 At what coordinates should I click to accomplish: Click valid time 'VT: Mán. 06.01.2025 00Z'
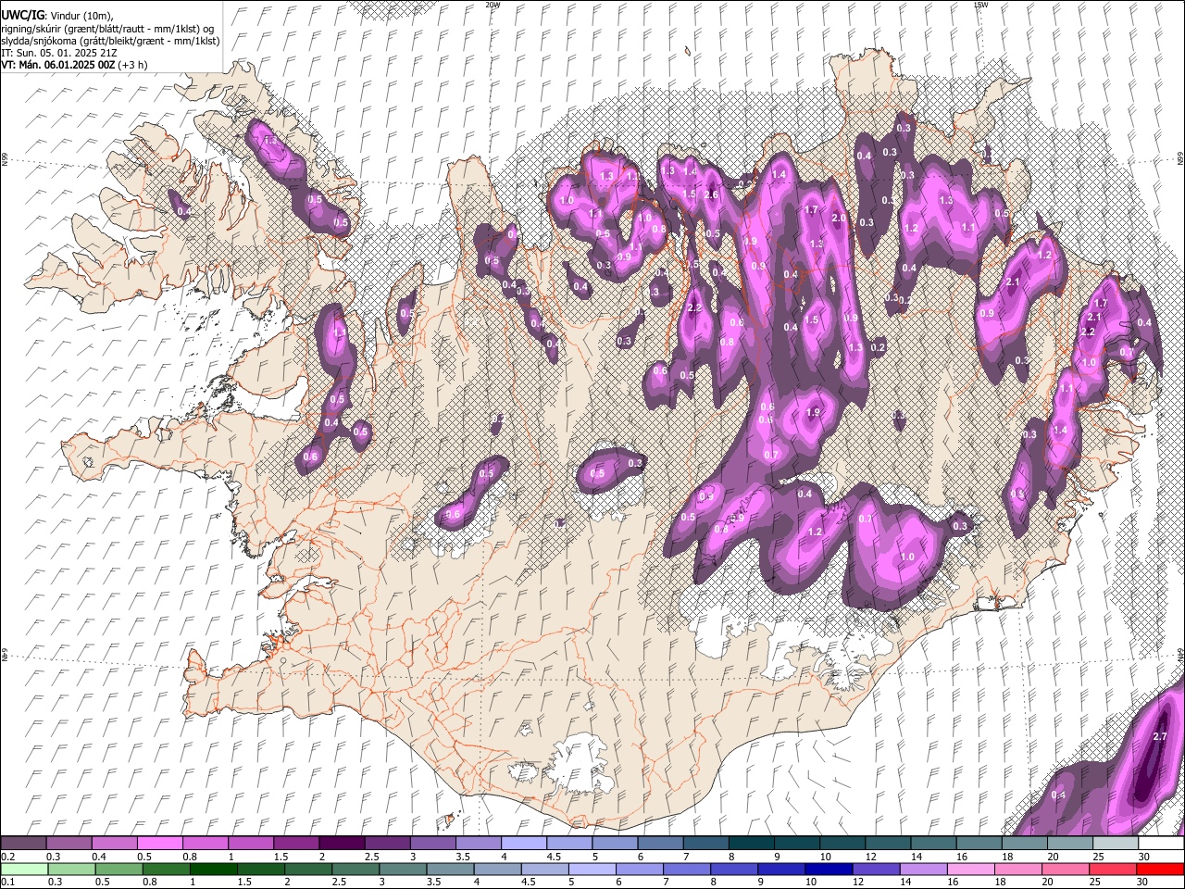[56, 65]
